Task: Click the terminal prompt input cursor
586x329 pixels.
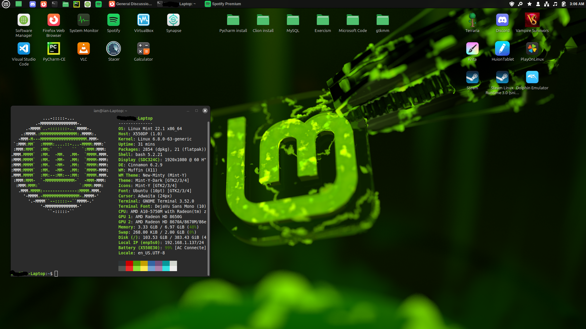Action: (x=56, y=274)
